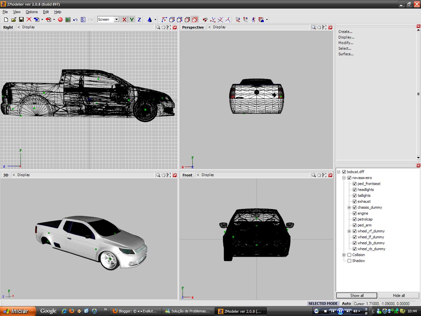
Task: Enable the Collision checkbox
Action: pos(349,255)
